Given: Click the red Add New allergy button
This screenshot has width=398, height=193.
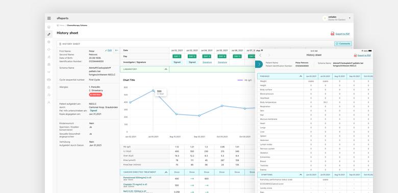Looking at the screenshot, I should pyautogui.click(x=95, y=94).
